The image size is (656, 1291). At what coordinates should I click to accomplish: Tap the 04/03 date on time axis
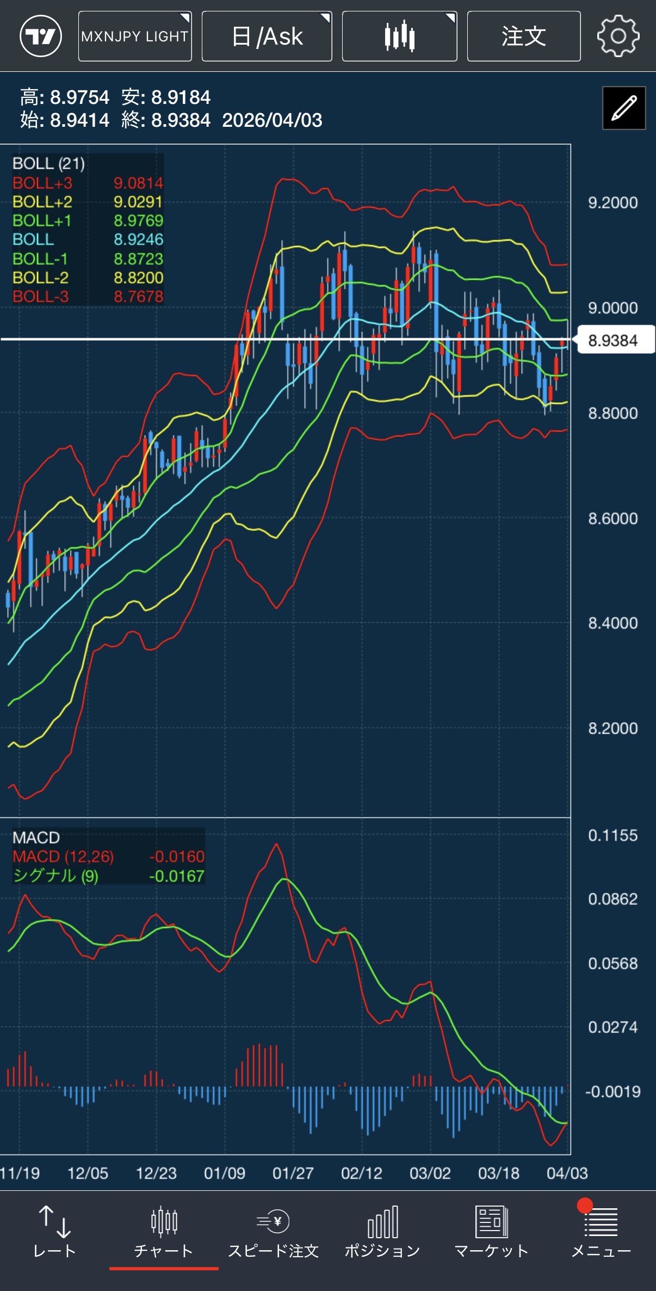(567, 1173)
